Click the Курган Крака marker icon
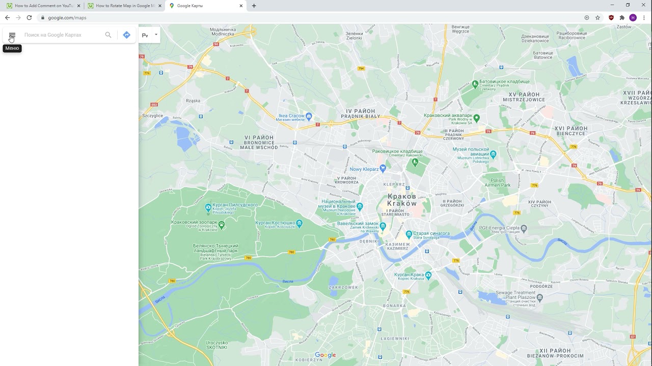Viewport: 652px width, 366px height. pos(428,275)
